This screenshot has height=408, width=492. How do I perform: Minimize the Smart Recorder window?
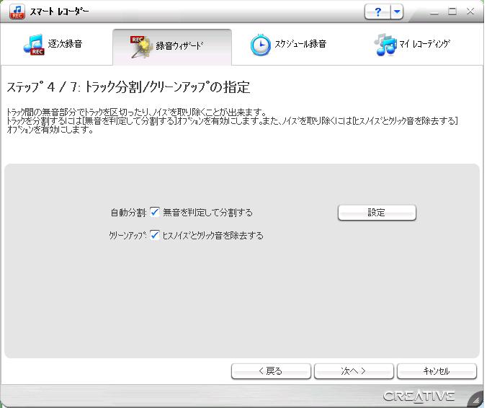click(434, 12)
